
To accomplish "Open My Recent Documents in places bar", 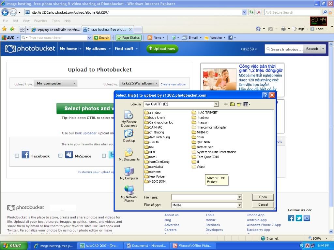I will click(x=129, y=119).
